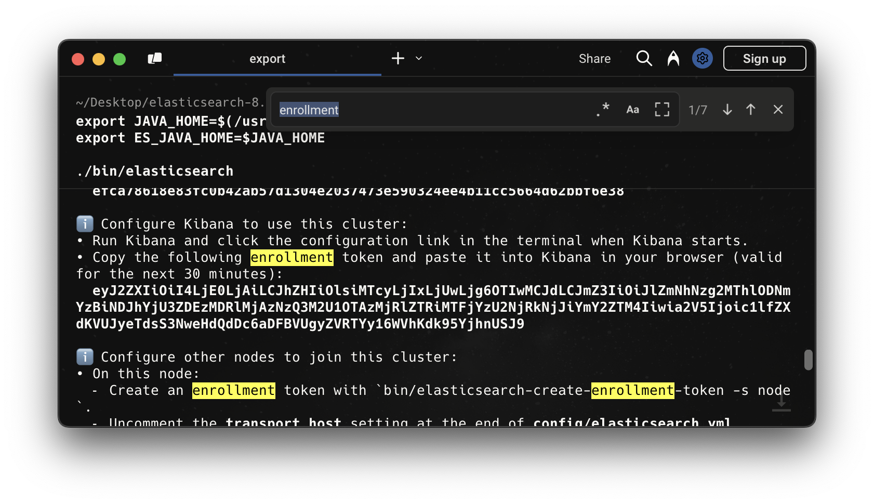Open the Warp AI panel icon

[x=673, y=59]
